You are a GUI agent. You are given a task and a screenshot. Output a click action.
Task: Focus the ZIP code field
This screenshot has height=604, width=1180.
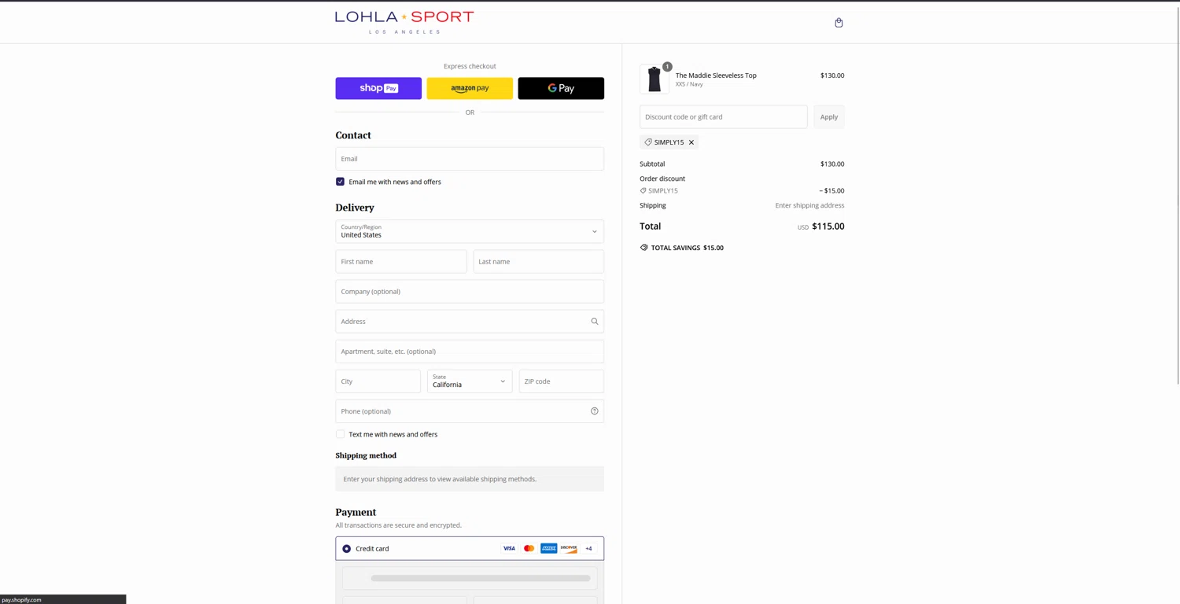coord(562,381)
